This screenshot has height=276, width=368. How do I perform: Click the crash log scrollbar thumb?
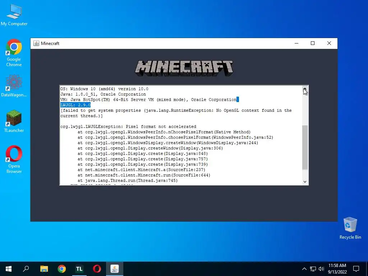pos(305,147)
